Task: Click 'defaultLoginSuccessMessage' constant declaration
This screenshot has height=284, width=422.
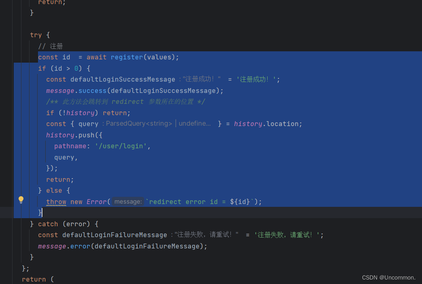Action: pos(123,80)
